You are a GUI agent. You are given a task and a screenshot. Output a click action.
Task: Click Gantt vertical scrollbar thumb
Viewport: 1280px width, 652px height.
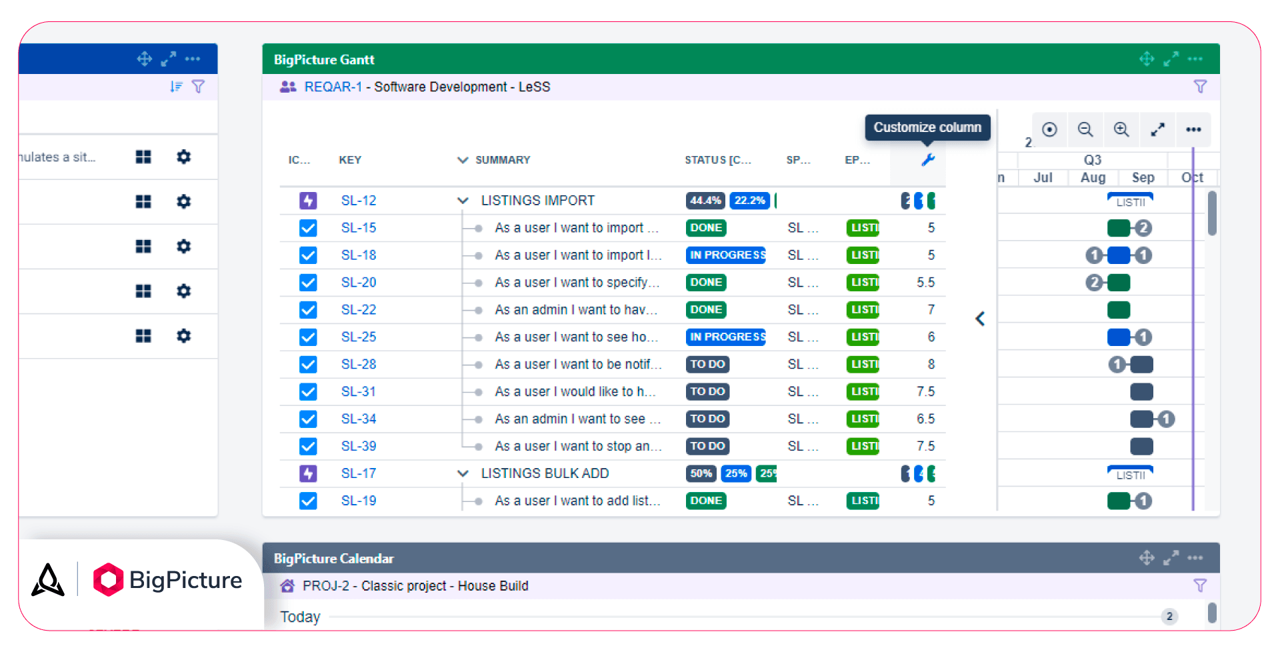point(1212,213)
